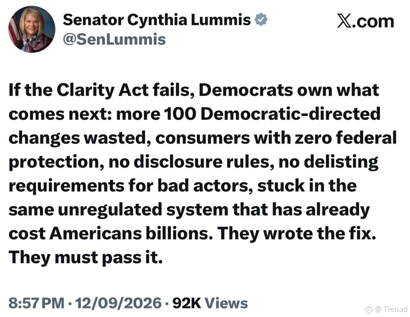Click the Senator Cynthia Lummis display name
The image size is (410, 317).
click(157, 20)
